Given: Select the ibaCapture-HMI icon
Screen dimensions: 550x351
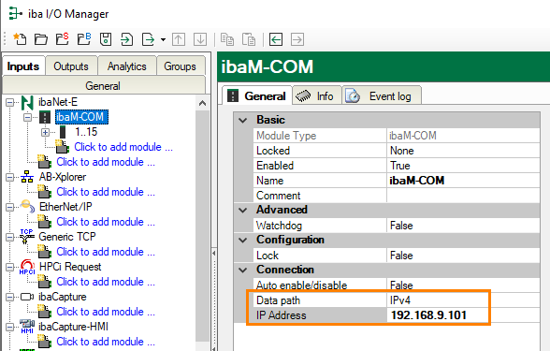Looking at the screenshot, I should tap(27, 327).
